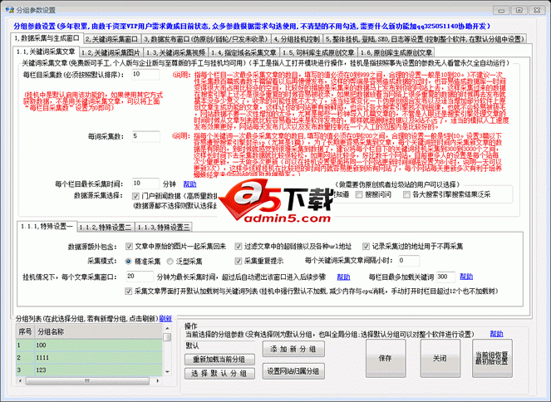Image resolution: width=551 pixels, height=402 pixels.
Task: Select 泛型采集 radio button
Action: click(170, 261)
